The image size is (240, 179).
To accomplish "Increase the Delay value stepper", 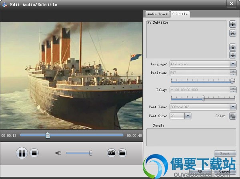I will 233,88.
